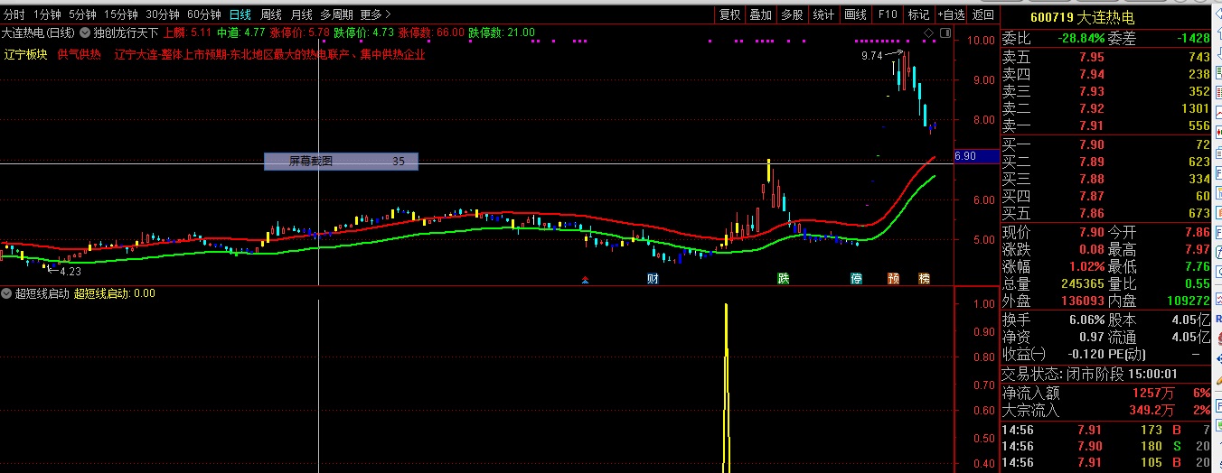Select the 15分钟 period tab
Image resolution: width=1222 pixels, height=473 pixels.
120,14
